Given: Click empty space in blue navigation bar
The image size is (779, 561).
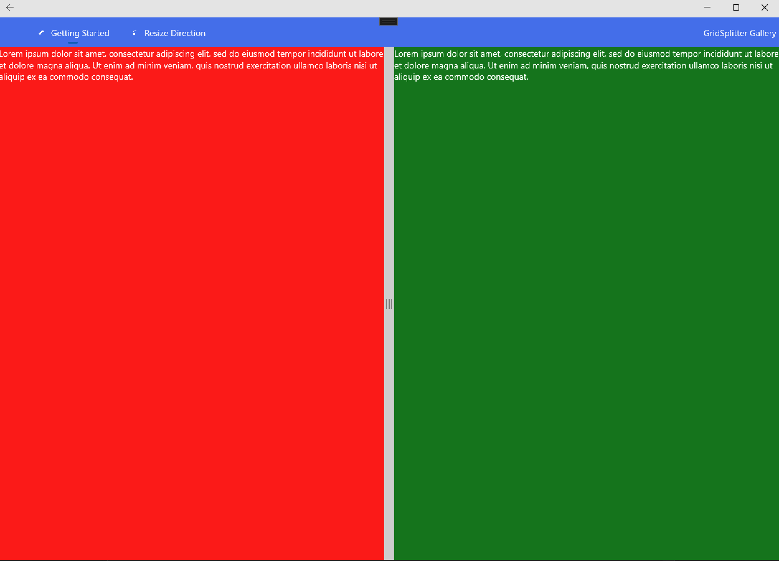Looking at the screenshot, I should pyautogui.click(x=515, y=33).
